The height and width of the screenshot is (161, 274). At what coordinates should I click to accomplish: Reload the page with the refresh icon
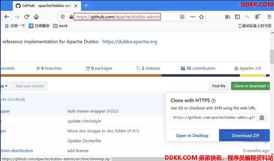(27, 17)
